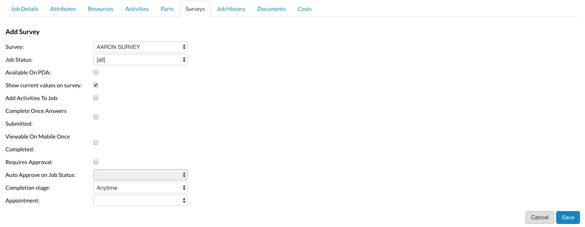Click the Survey: field label
This screenshot has width=585, height=227.
coord(15,47)
